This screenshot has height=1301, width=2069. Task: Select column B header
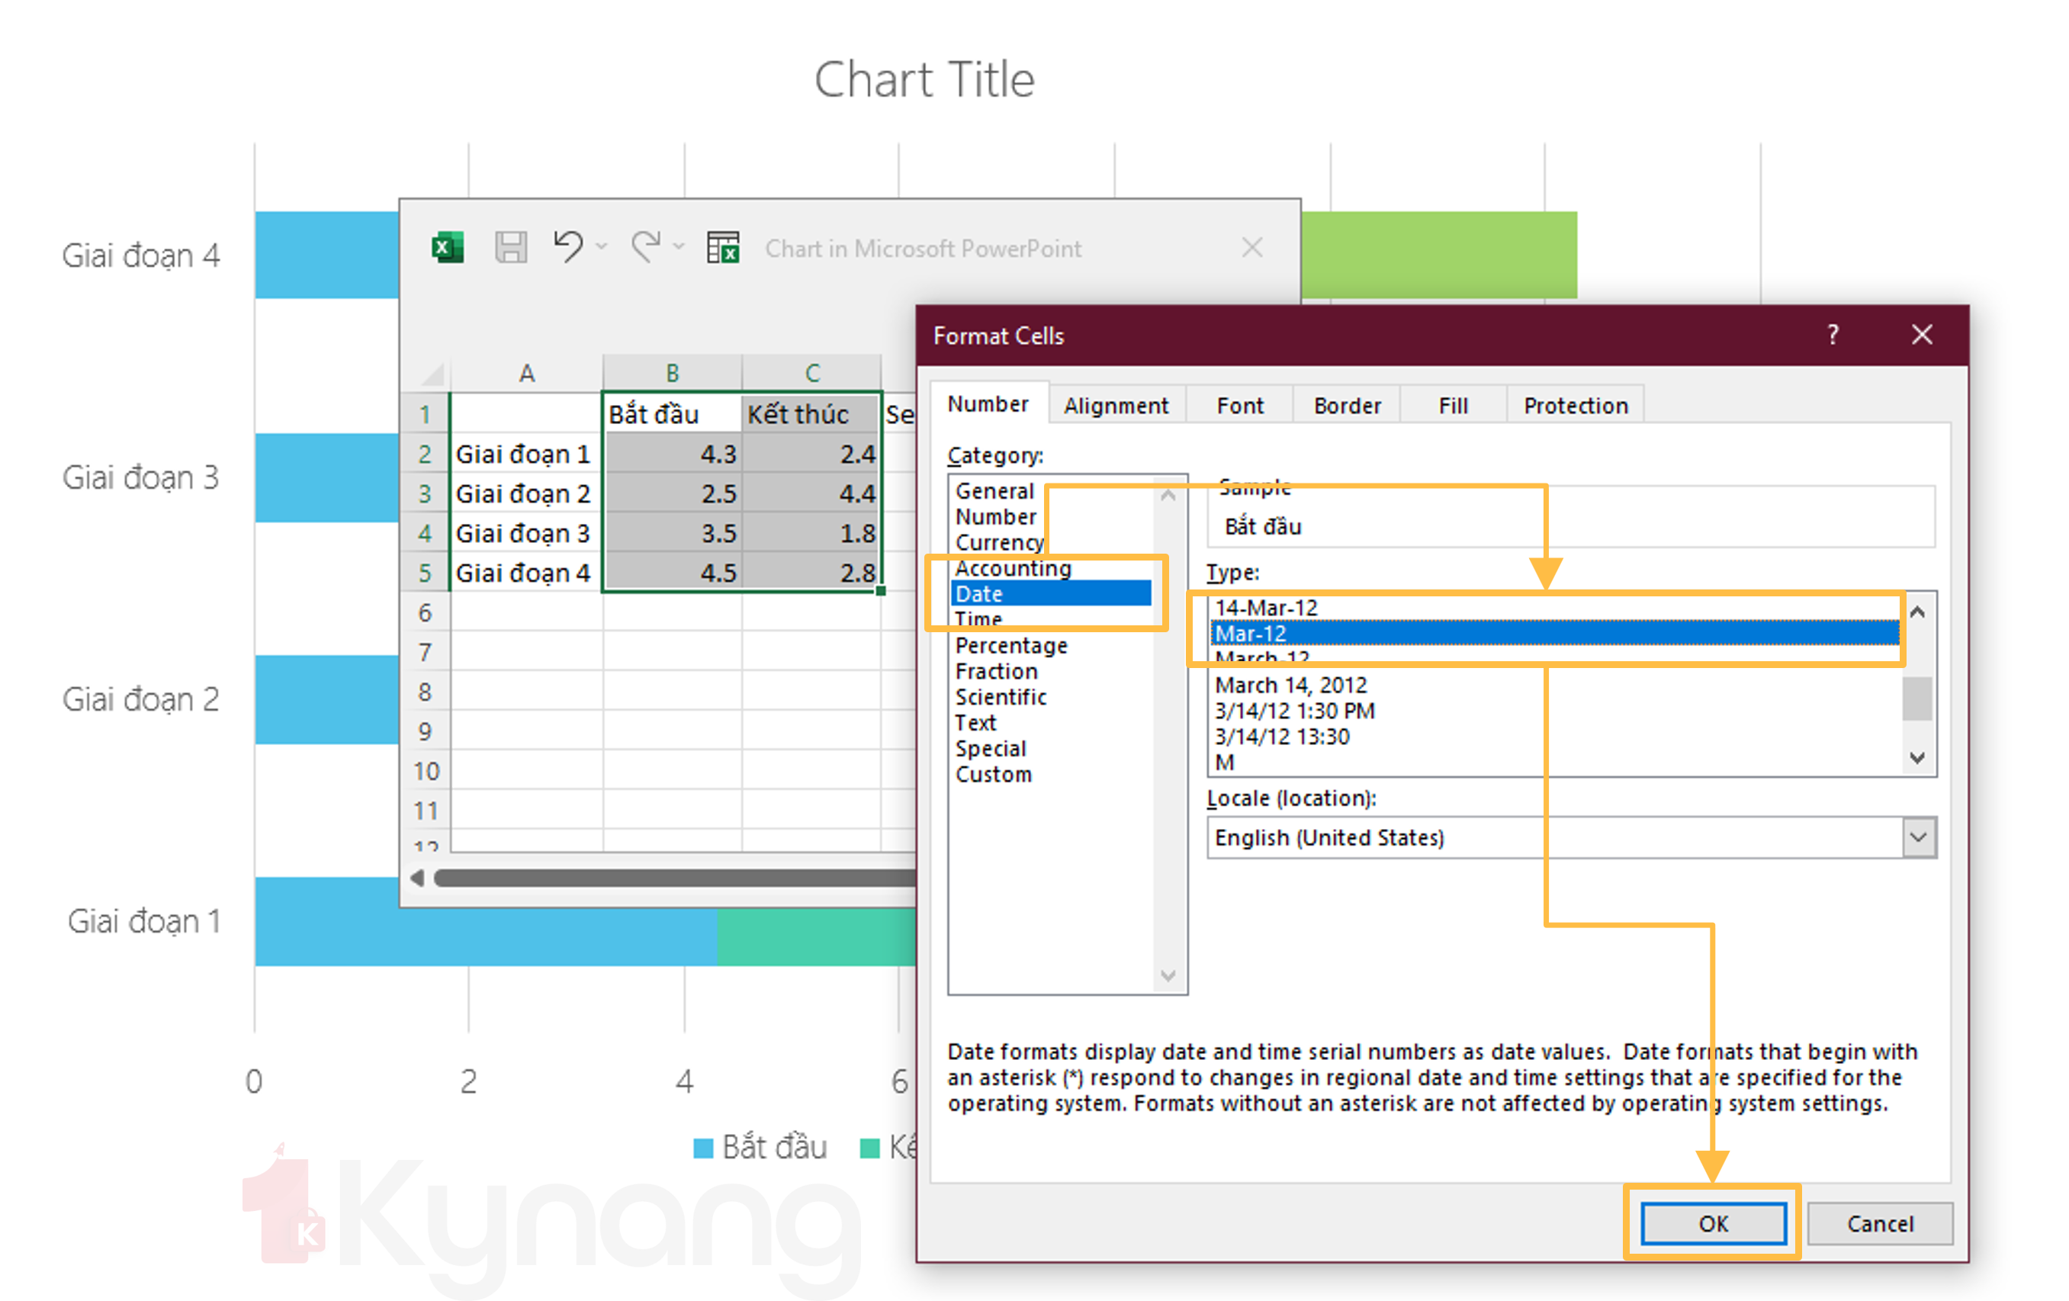point(673,373)
